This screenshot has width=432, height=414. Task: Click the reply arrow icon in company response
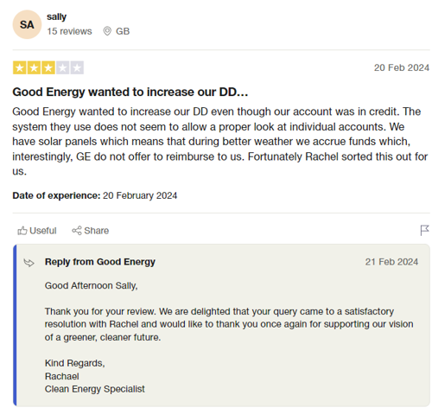coord(29,263)
